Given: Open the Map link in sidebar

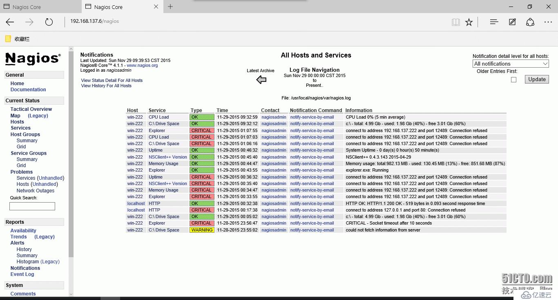Looking at the screenshot, I should 15,116.
